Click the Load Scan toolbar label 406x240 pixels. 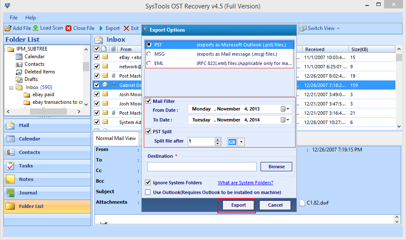point(52,28)
